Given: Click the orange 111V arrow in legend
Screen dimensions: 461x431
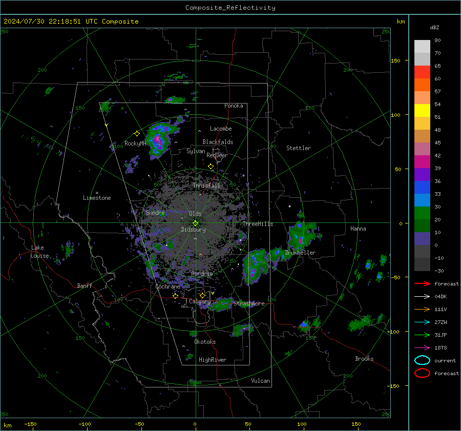Looking at the screenshot, I should tap(422, 309).
